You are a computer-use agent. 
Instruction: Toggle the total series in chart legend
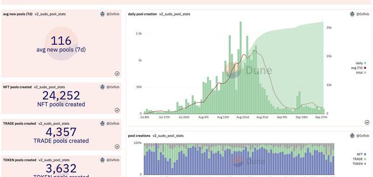click(x=361, y=73)
